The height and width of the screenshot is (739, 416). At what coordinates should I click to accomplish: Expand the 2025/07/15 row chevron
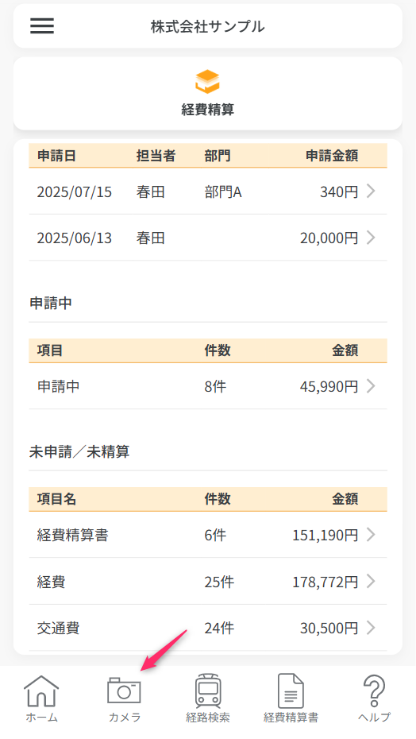click(371, 192)
